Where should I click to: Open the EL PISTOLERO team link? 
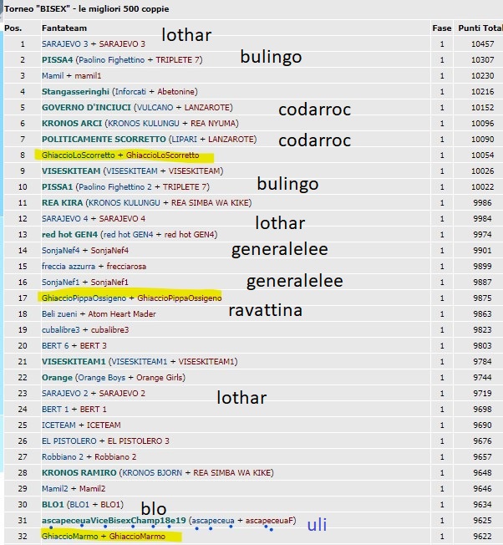pyautogui.click(x=69, y=441)
